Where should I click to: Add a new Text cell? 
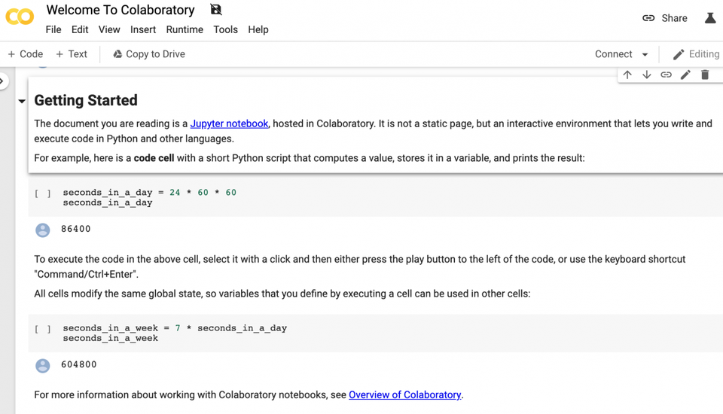click(x=72, y=54)
